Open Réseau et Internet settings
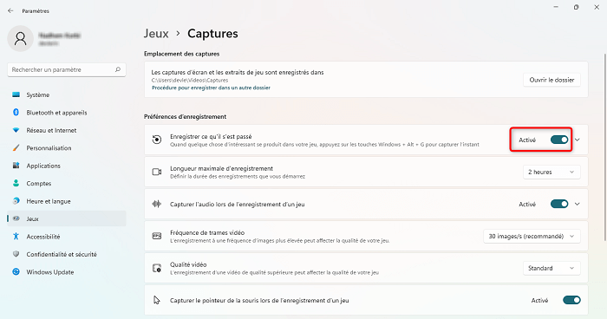 67,131
